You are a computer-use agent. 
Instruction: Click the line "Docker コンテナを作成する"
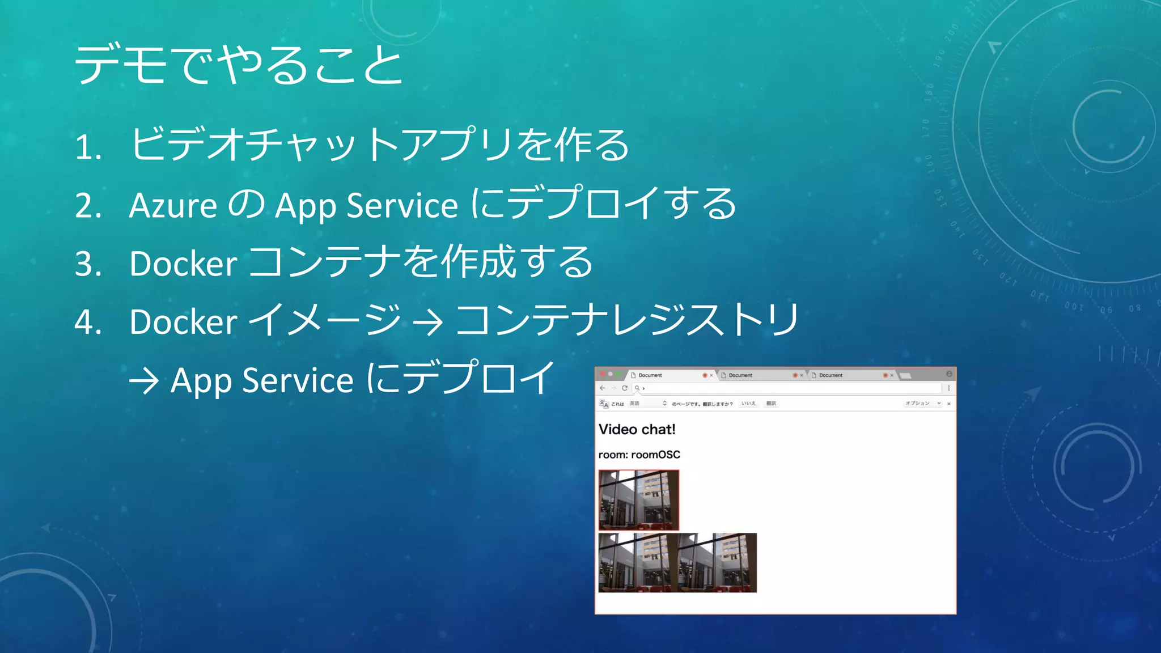[x=361, y=262]
